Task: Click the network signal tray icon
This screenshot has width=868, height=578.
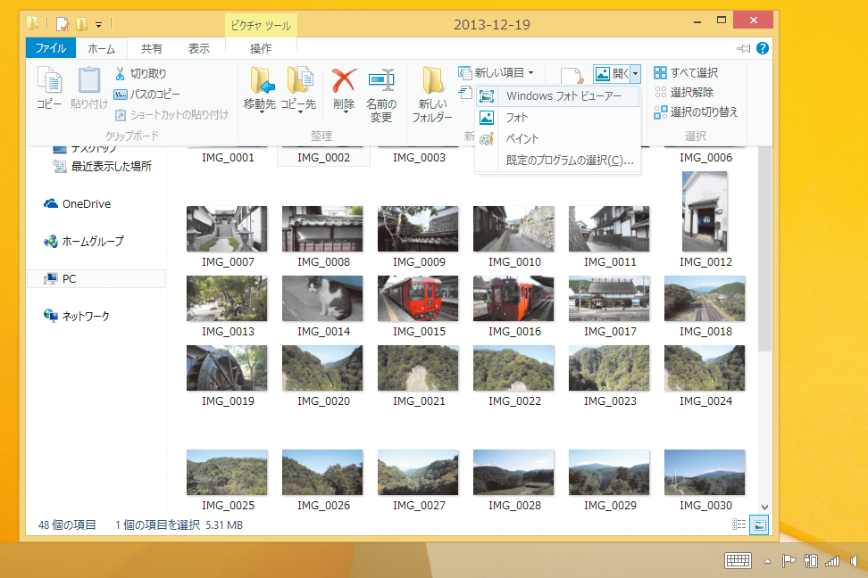Action: (832, 561)
